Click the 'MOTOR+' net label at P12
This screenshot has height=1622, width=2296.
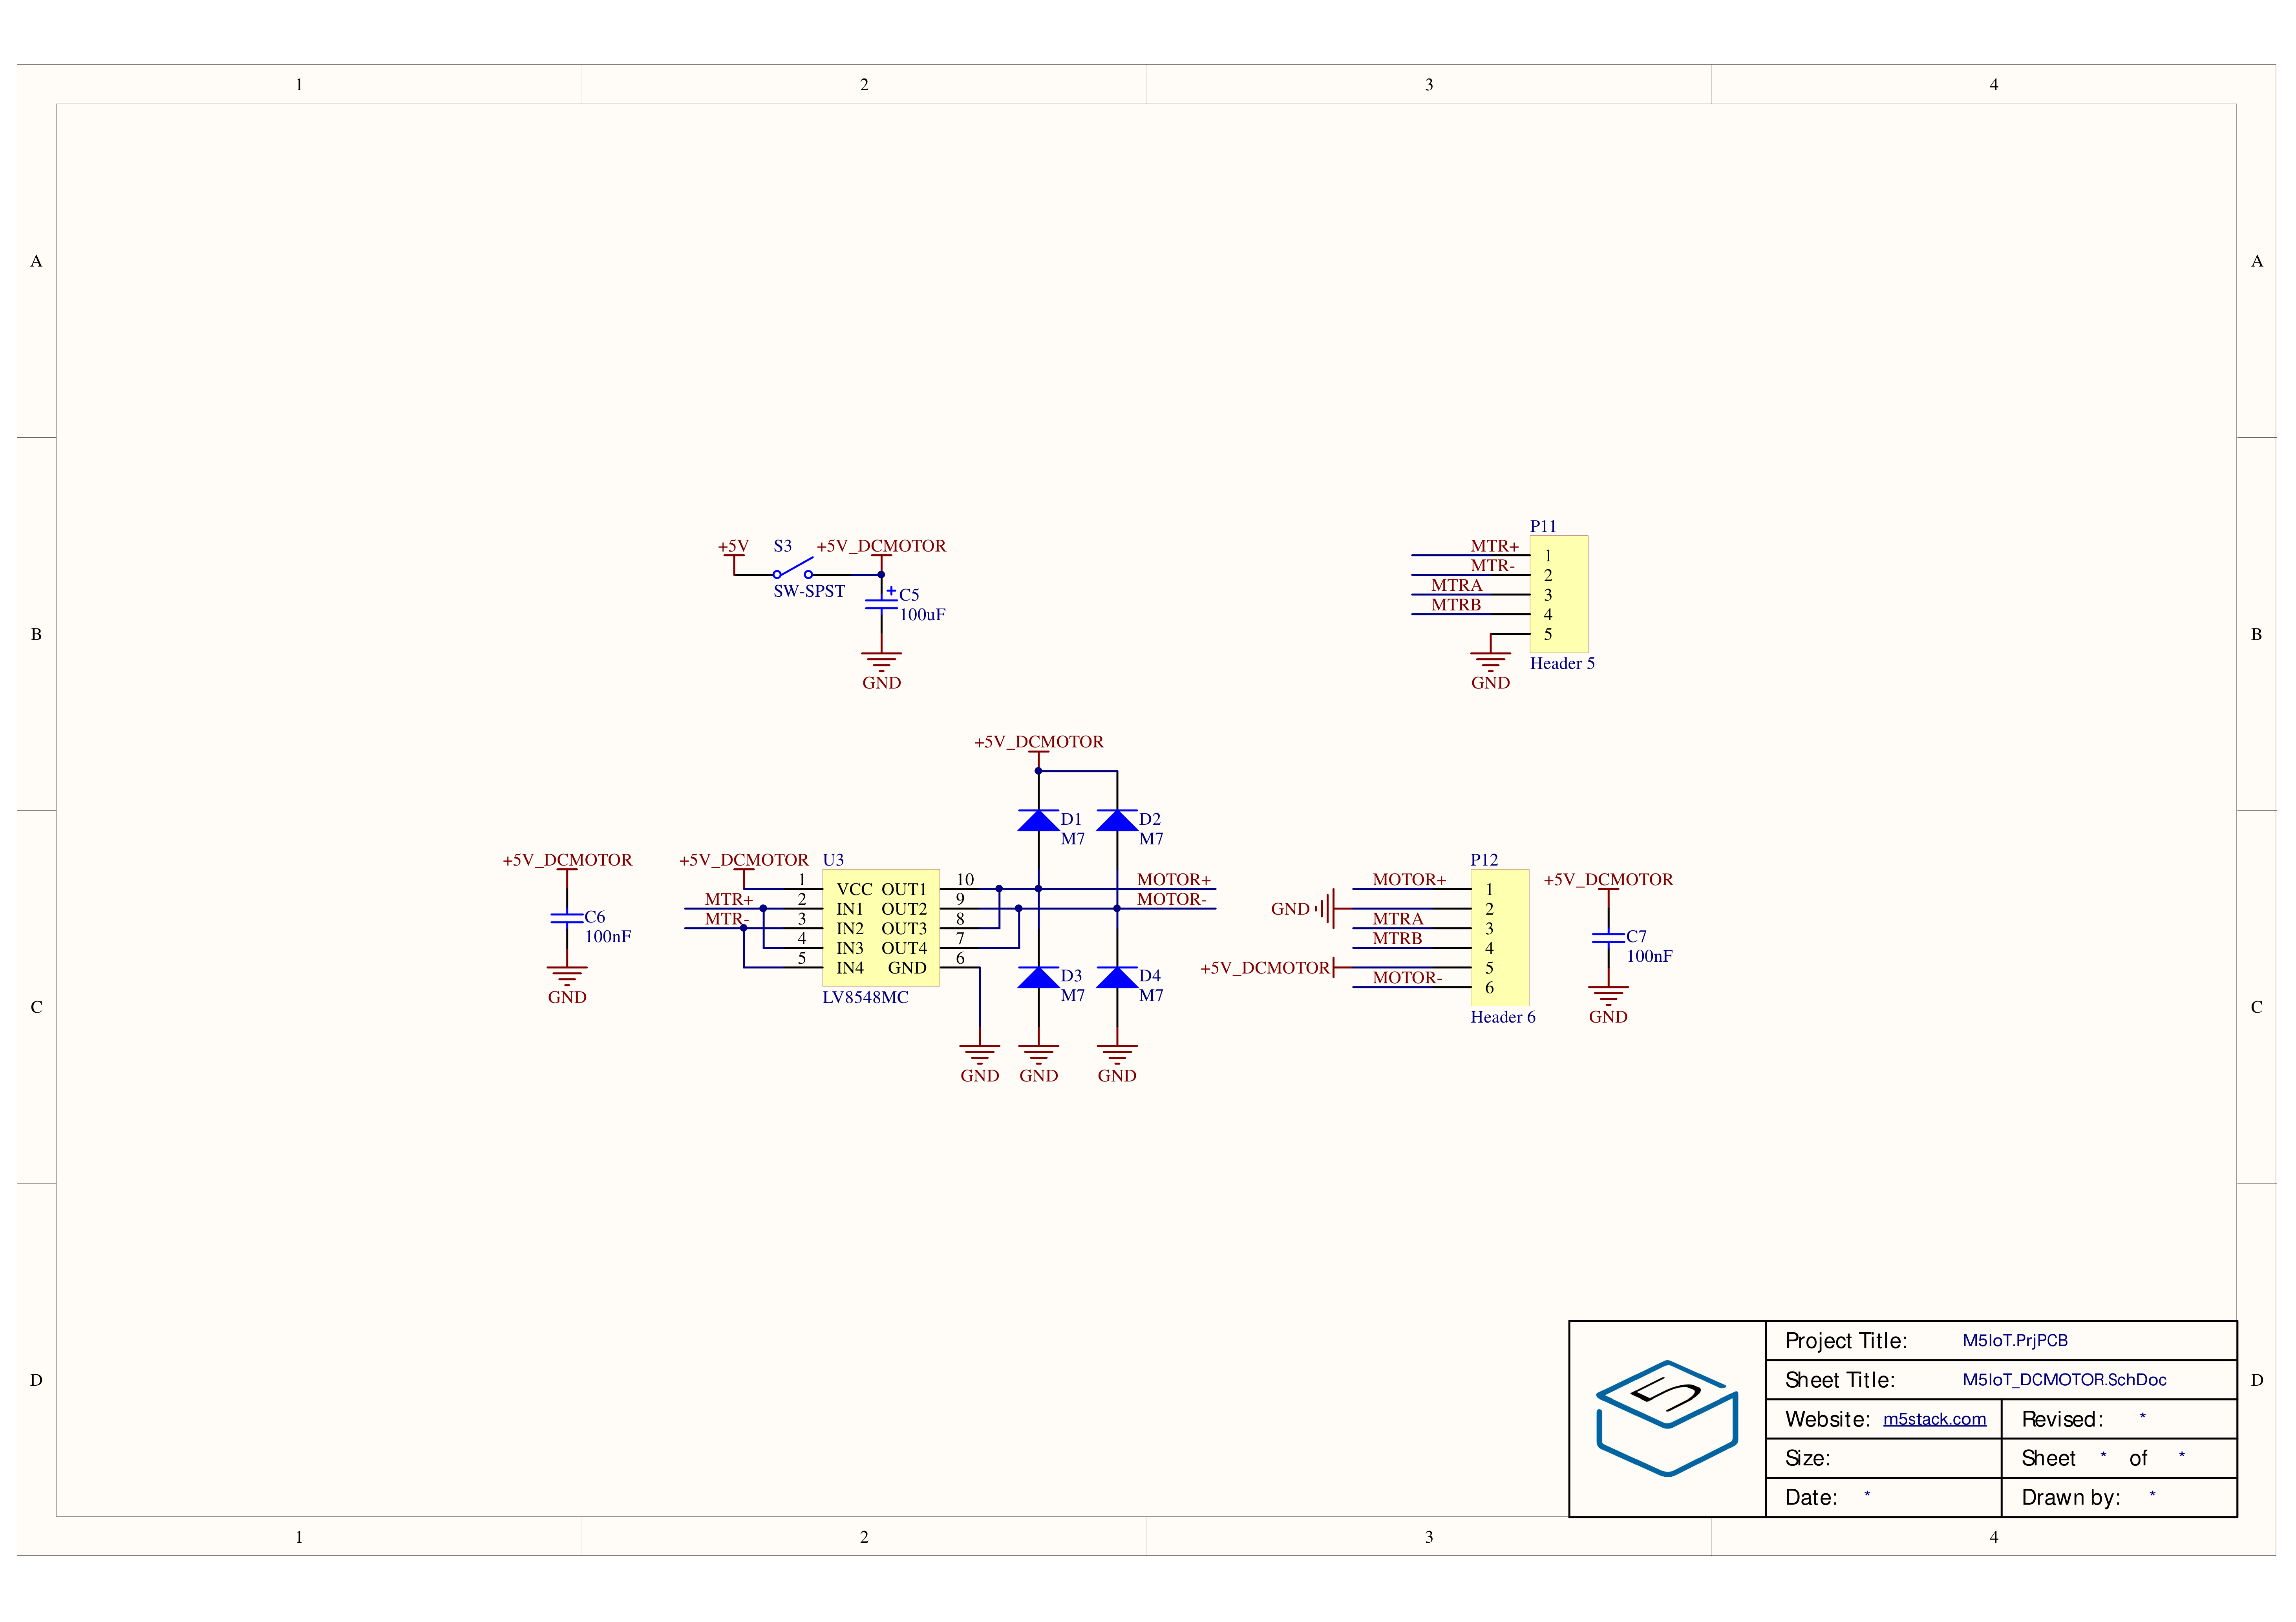click(x=1409, y=880)
